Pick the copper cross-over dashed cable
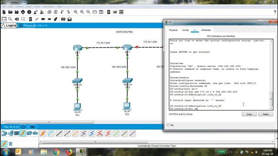Screen dimensions: 278x156 point(67,133)
